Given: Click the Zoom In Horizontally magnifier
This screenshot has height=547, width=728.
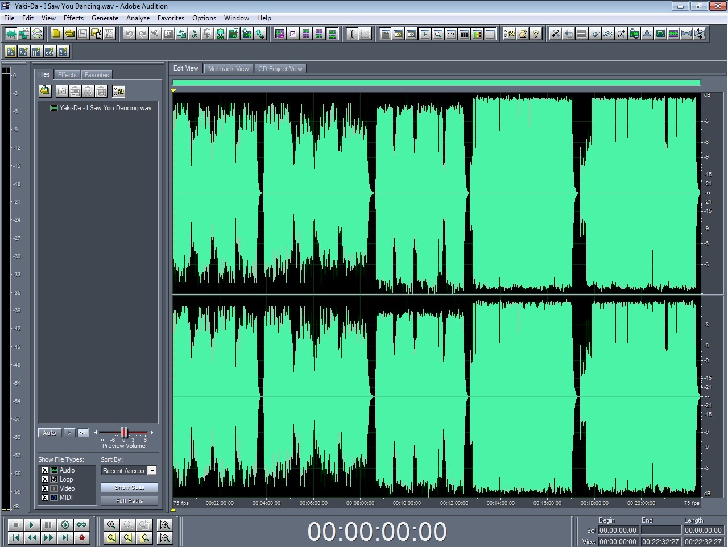Looking at the screenshot, I should 111,525.
